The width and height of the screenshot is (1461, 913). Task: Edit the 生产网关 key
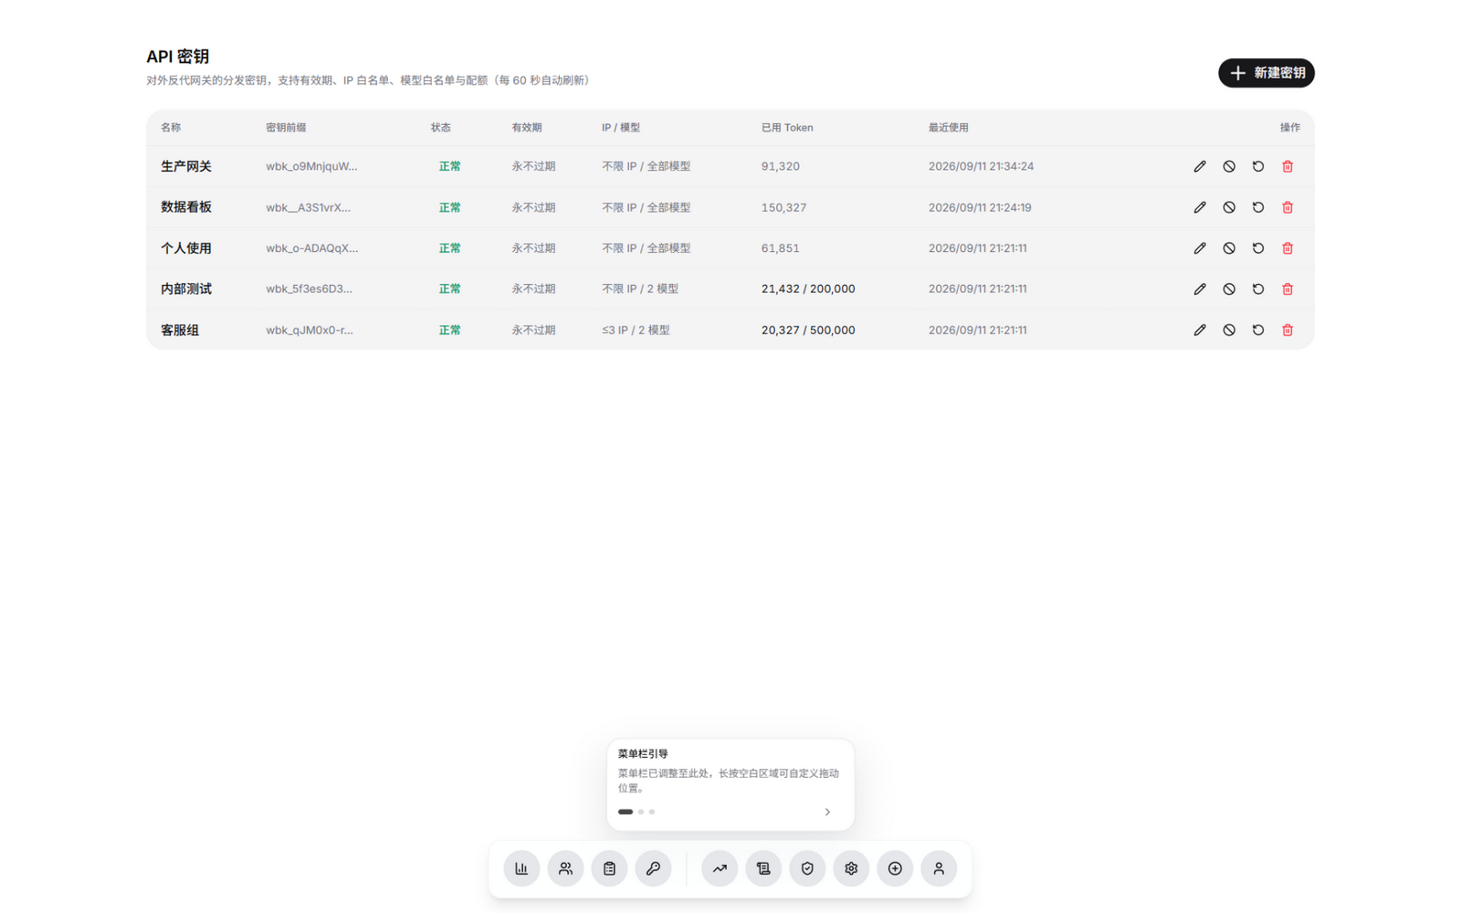[1200, 166]
